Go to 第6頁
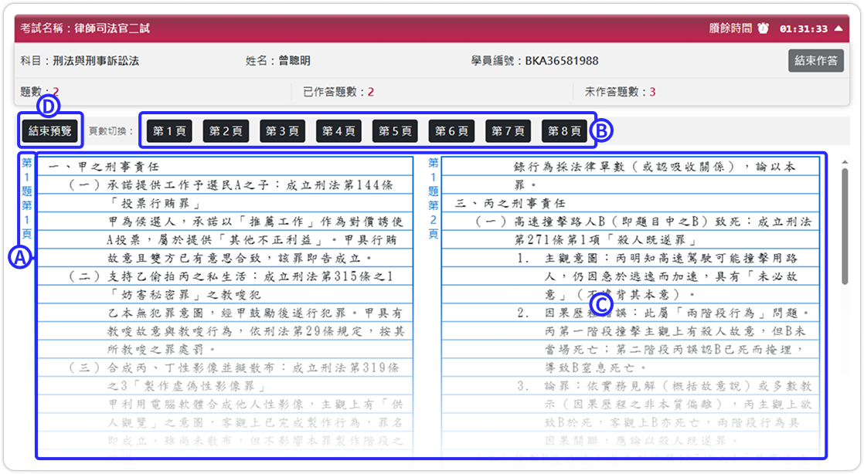 point(452,130)
